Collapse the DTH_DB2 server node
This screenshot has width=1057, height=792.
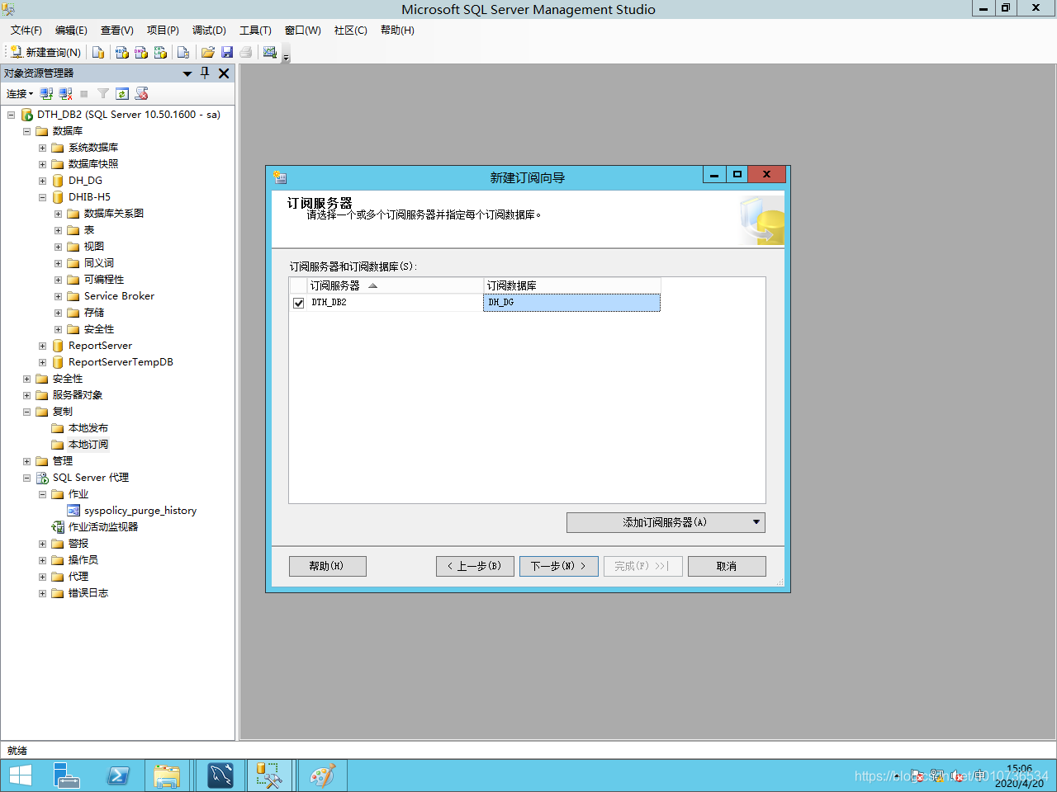(11, 115)
